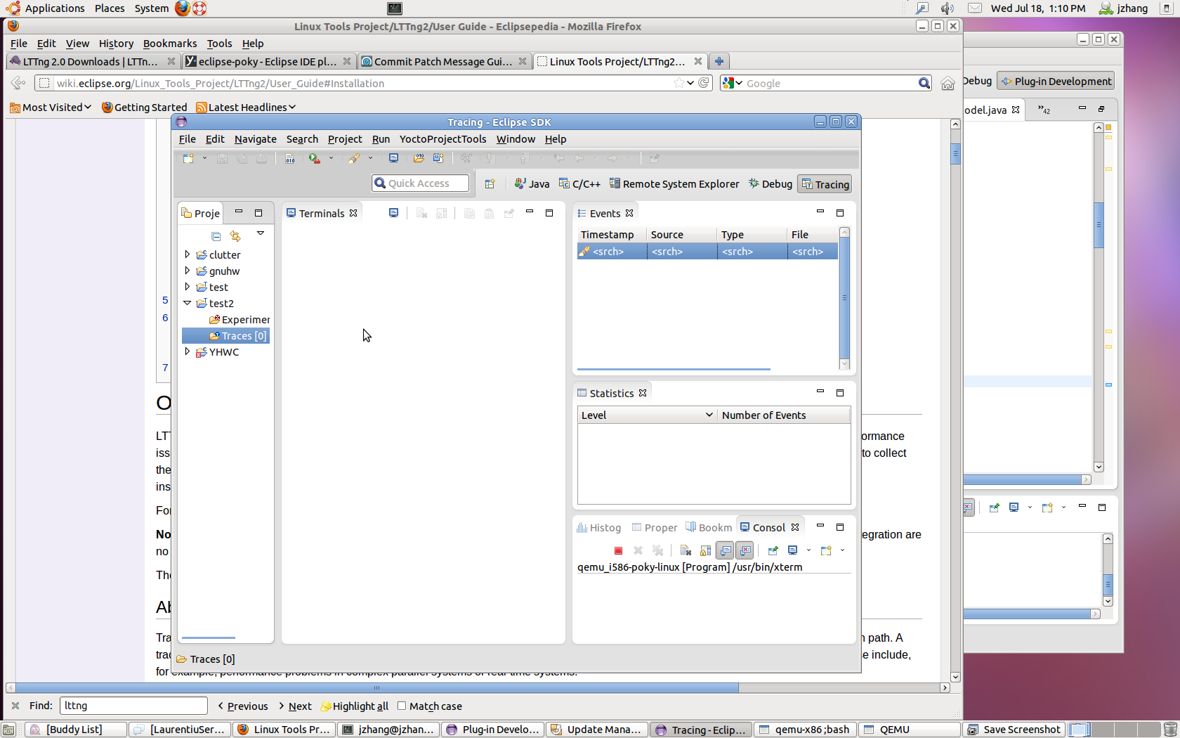Expand the test project node
Image resolution: width=1180 pixels, height=738 pixels.
coord(188,287)
